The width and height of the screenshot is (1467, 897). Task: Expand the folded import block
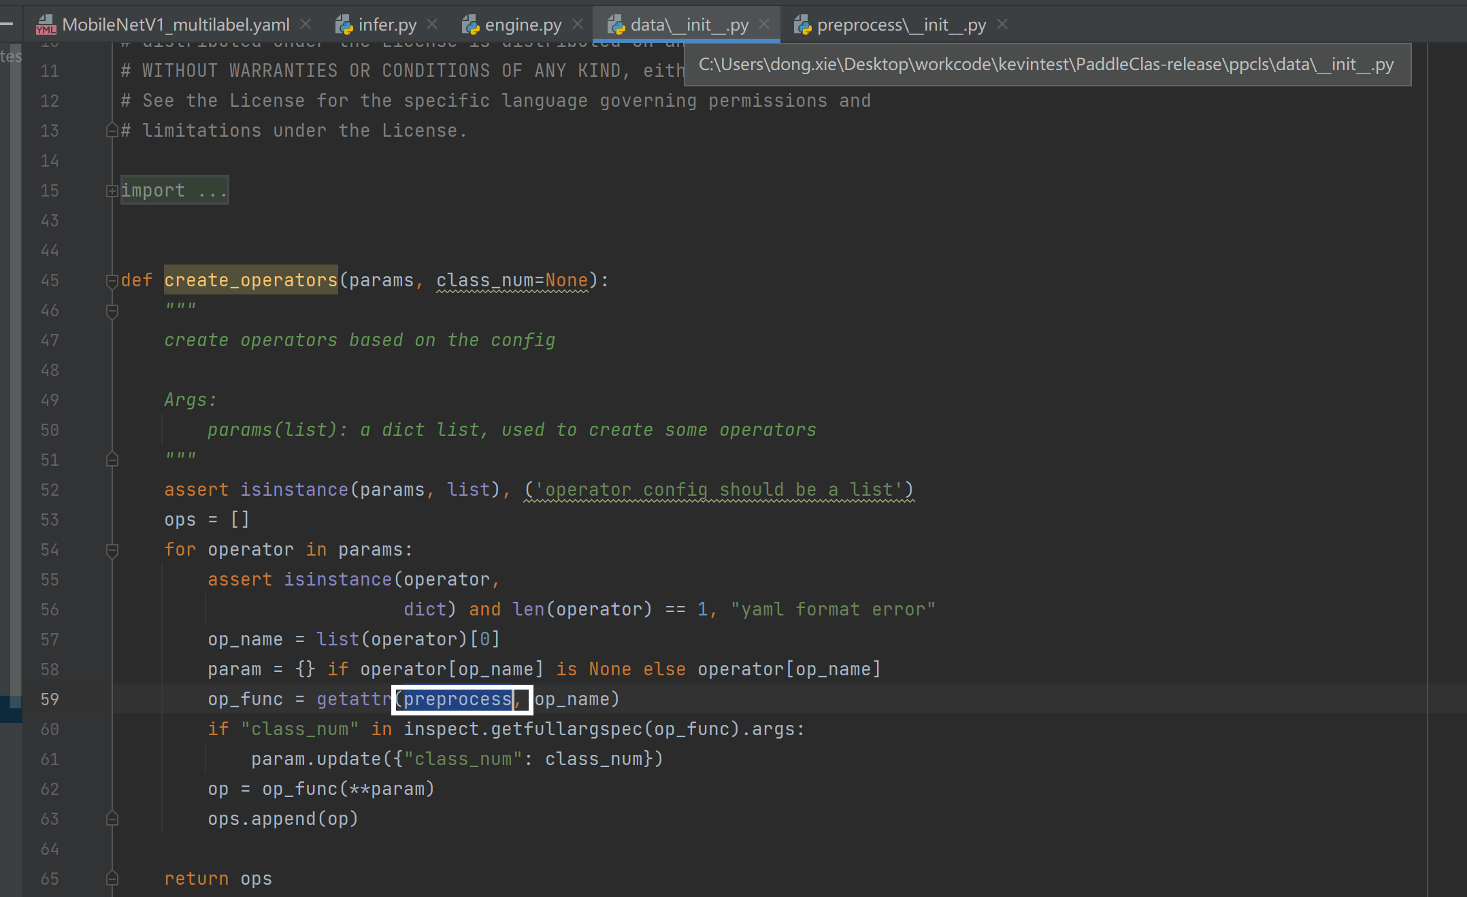(x=112, y=191)
